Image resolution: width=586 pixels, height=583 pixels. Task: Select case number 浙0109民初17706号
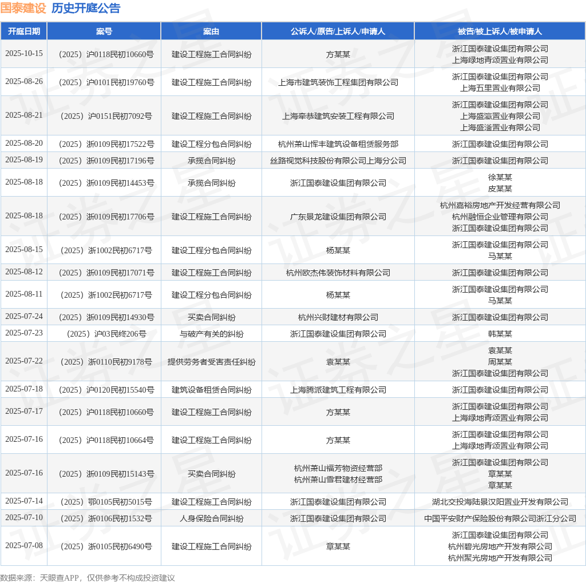pos(106,217)
